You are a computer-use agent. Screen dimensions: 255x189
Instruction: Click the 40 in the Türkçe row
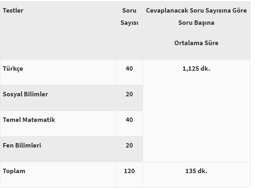pos(129,69)
